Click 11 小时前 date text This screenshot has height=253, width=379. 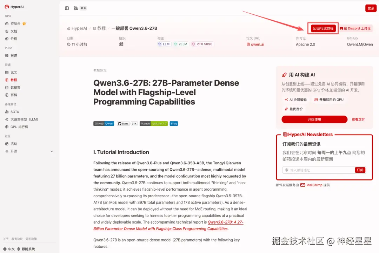pos(77,45)
